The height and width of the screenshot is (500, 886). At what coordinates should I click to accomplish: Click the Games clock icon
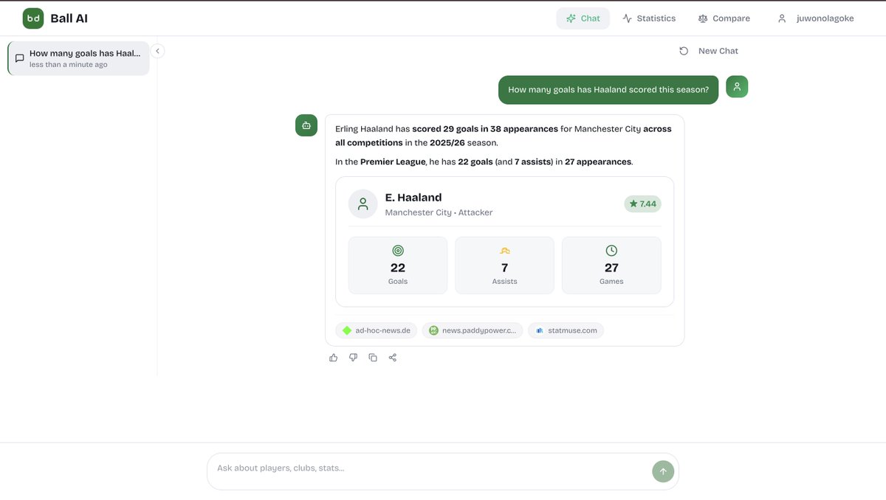(611, 251)
